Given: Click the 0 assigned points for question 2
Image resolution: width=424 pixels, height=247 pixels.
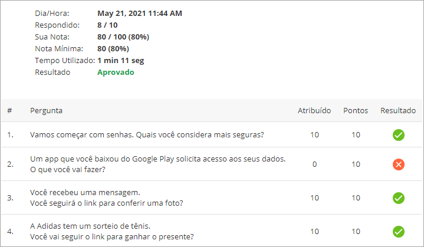Looking at the screenshot, I should (x=314, y=164).
